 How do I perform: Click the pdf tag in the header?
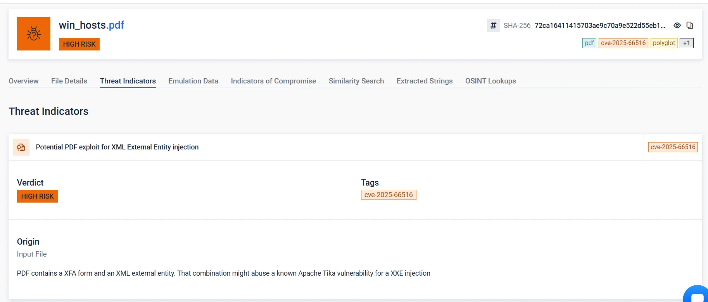pos(589,43)
